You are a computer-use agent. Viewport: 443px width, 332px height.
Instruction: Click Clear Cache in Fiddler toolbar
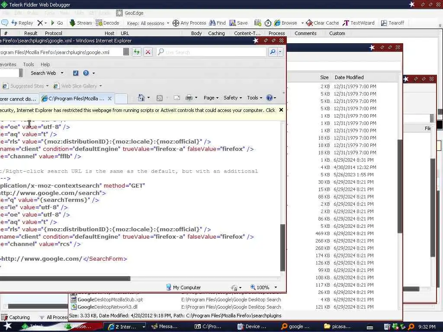click(322, 23)
